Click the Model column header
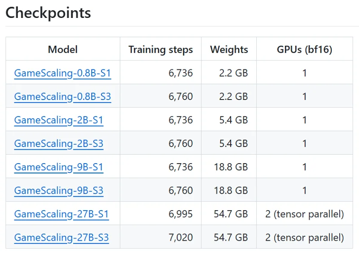 point(63,49)
